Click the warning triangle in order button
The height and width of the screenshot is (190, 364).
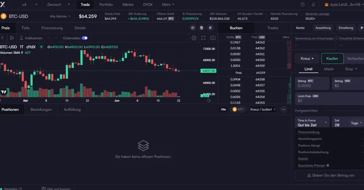(x=309, y=175)
